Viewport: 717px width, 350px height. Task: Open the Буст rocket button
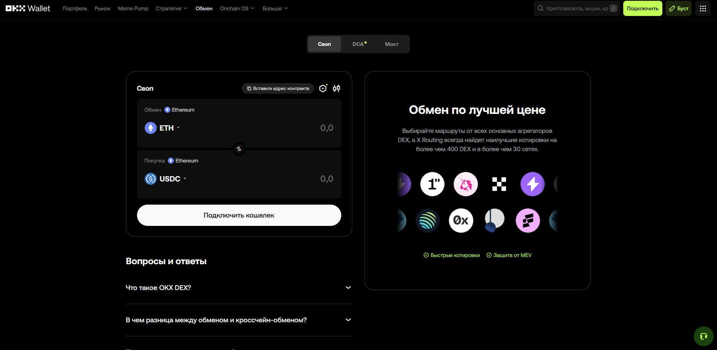pyautogui.click(x=678, y=8)
